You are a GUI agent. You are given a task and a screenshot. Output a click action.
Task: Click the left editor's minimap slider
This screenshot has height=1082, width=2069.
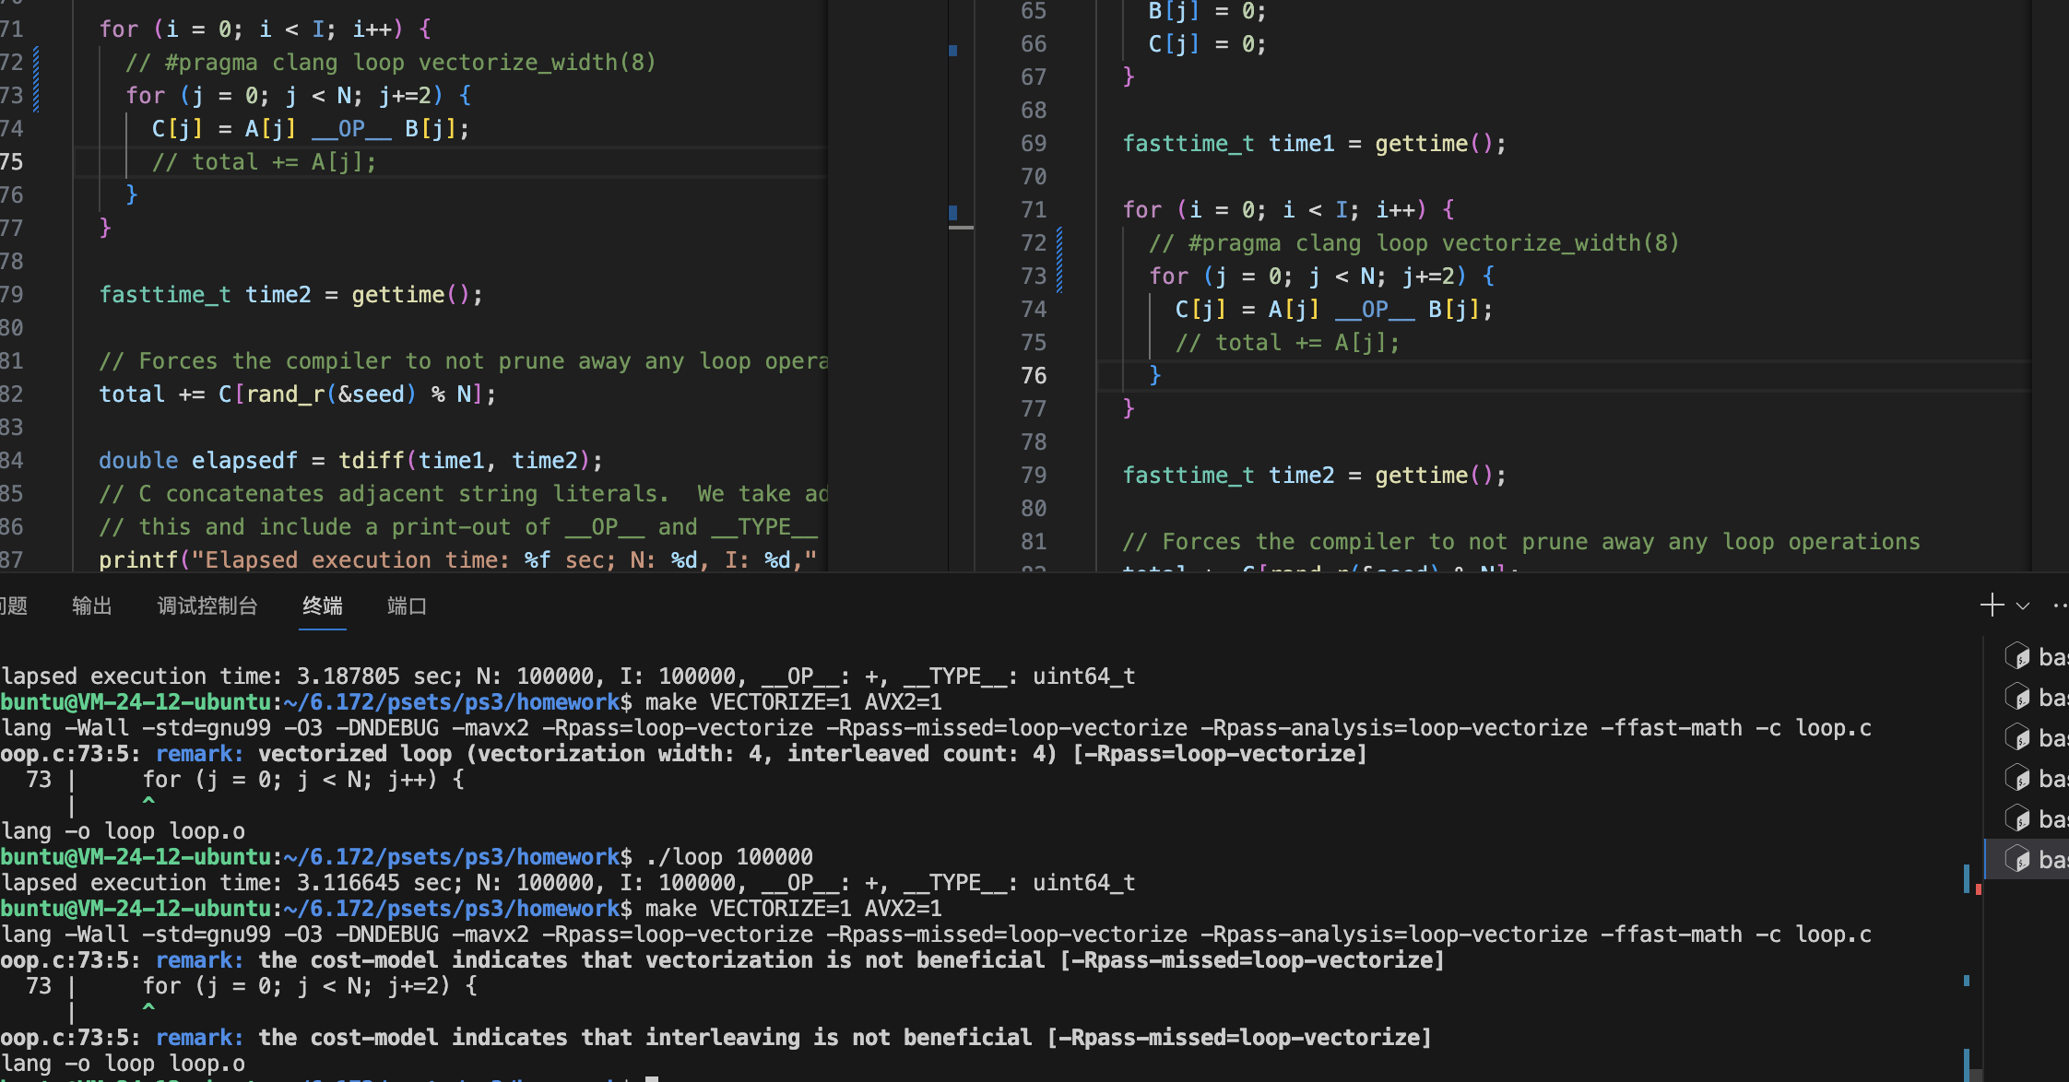[x=961, y=226]
